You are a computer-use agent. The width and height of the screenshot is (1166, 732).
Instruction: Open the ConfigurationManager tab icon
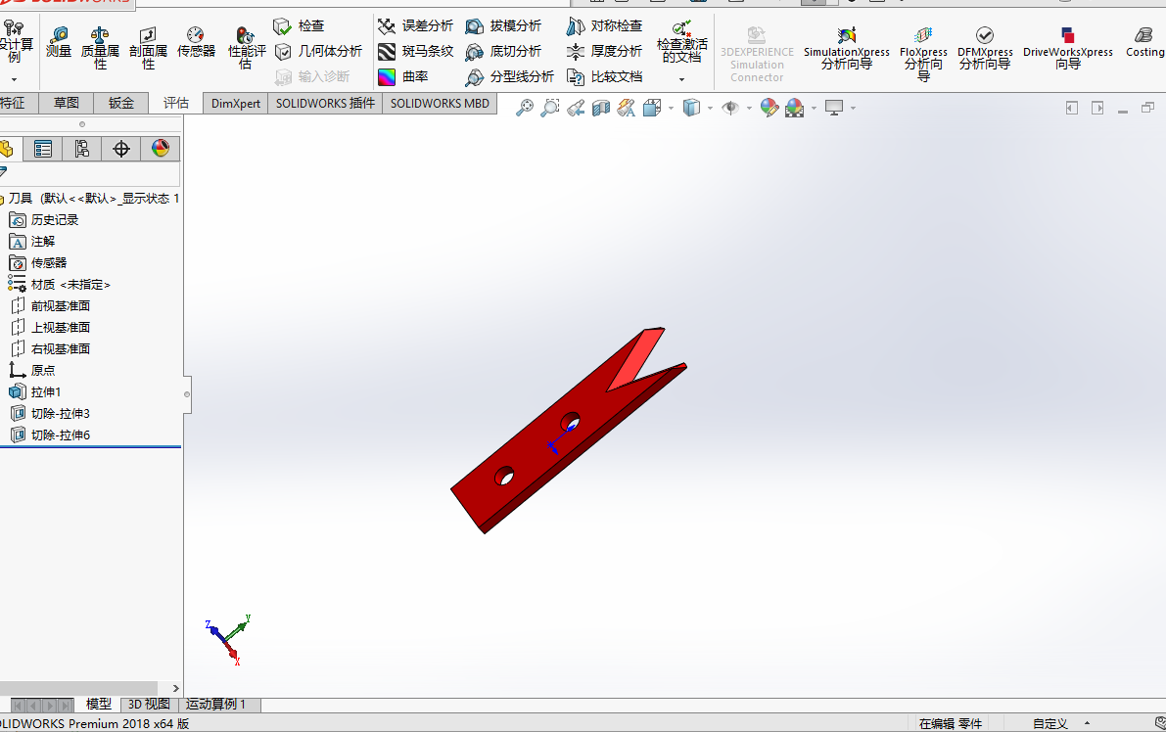tap(82, 150)
